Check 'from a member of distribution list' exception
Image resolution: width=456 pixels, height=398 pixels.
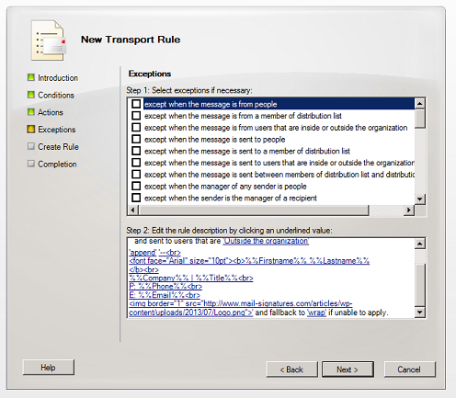click(136, 116)
